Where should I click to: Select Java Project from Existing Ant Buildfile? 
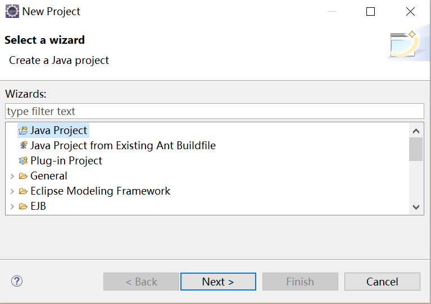point(123,145)
